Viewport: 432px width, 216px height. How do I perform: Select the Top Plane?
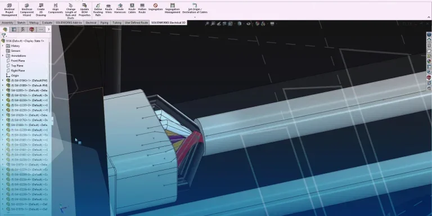coord(15,66)
